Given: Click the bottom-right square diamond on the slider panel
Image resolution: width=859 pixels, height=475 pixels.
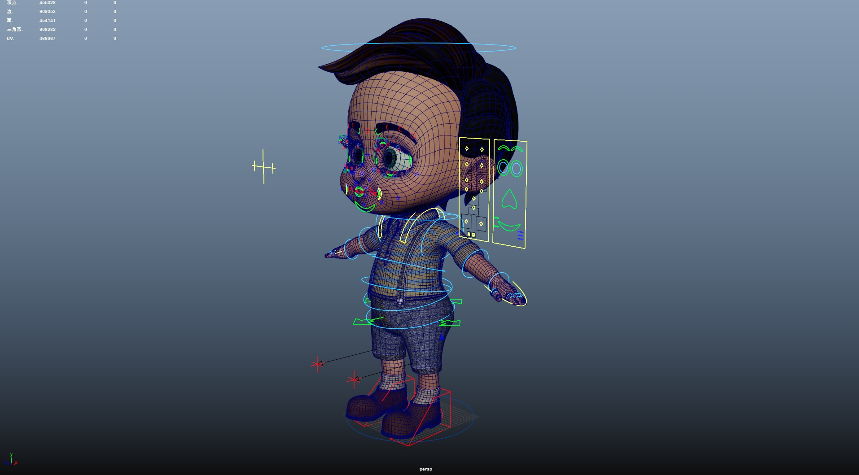Looking at the screenshot, I should pyautogui.click(x=481, y=223).
